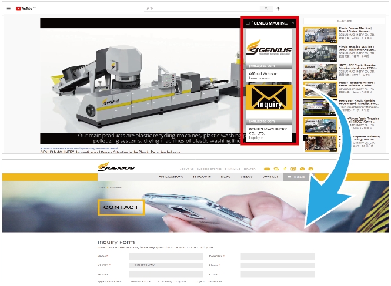
Task: Check the Trading Company checkbox
Action: click(x=159, y=282)
